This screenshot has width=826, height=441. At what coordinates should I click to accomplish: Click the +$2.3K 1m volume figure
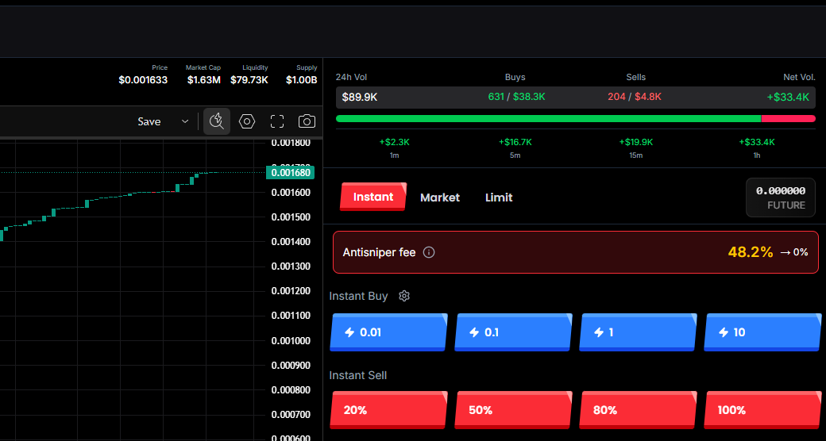pos(395,142)
